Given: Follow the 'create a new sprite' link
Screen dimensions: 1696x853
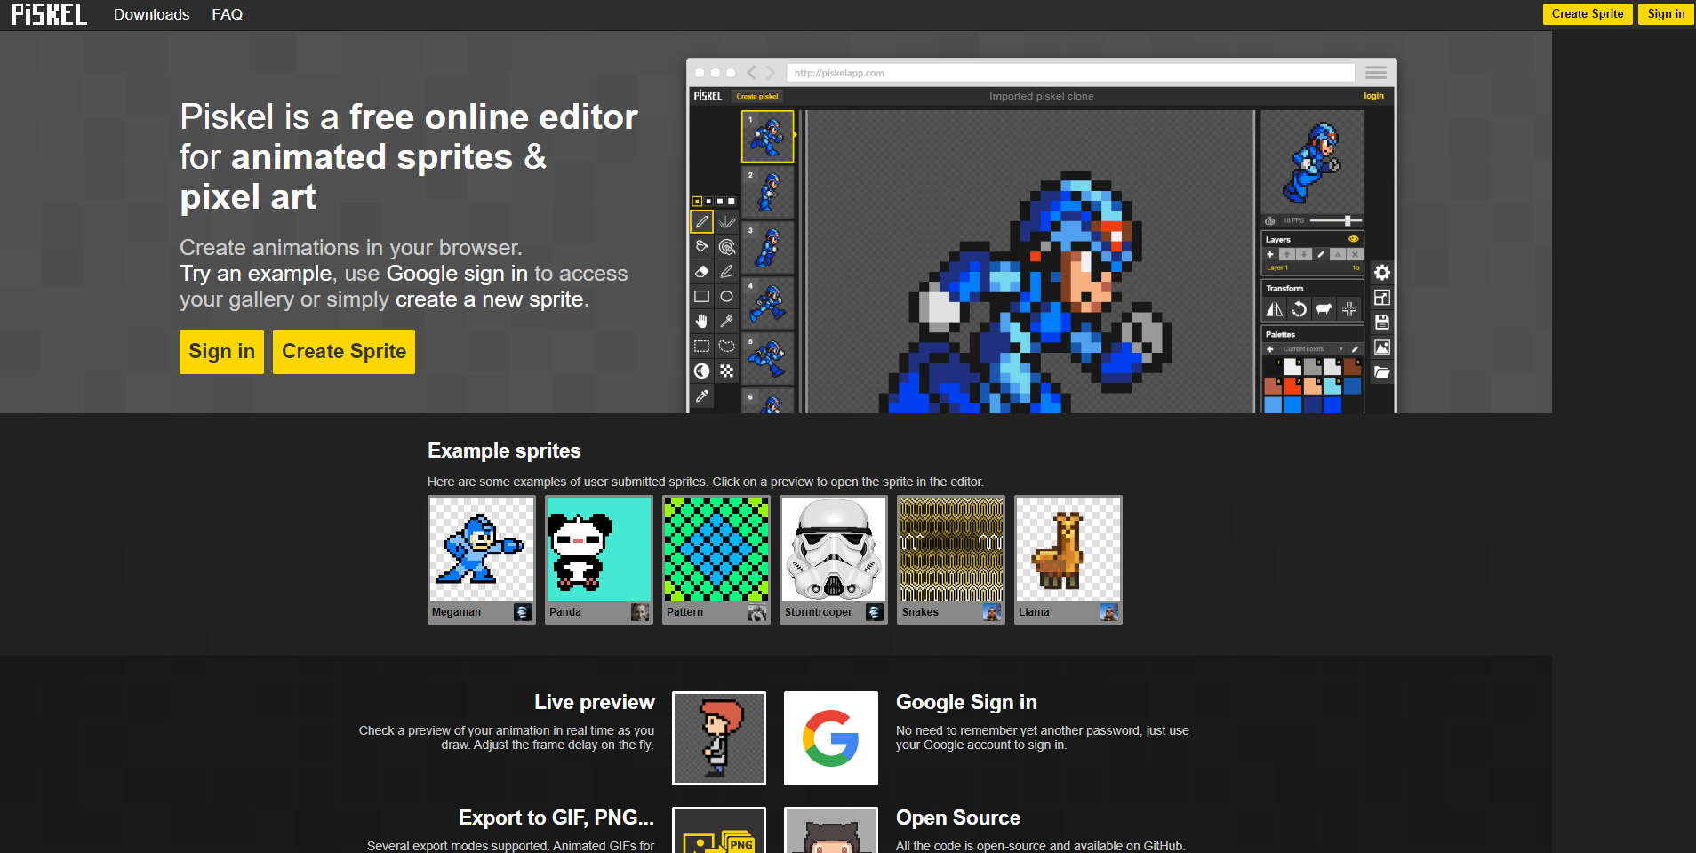Looking at the screenshot, I should click(490, 299).
